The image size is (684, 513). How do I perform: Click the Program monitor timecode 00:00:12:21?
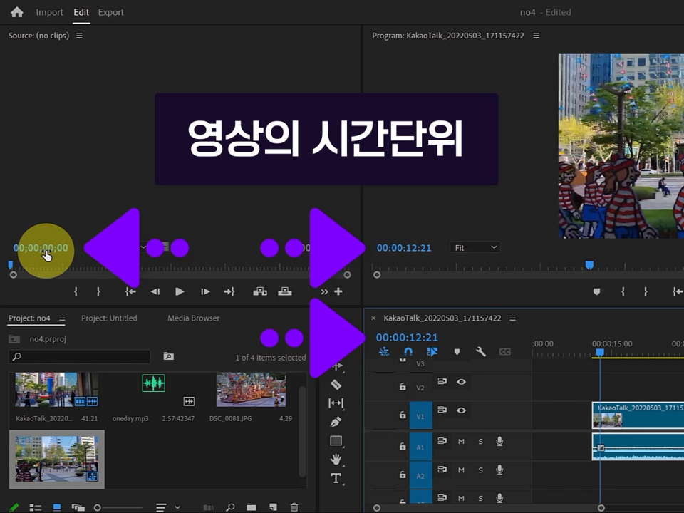(x=404, y=248)
